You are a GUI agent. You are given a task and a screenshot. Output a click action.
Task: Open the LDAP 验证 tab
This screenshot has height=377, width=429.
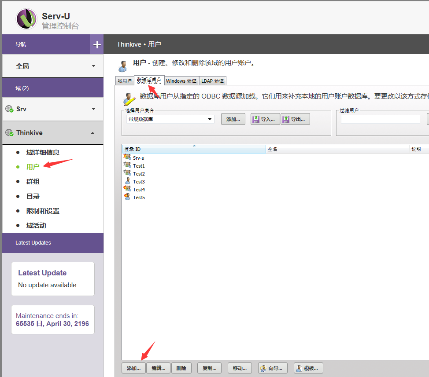tap(213, 81)
